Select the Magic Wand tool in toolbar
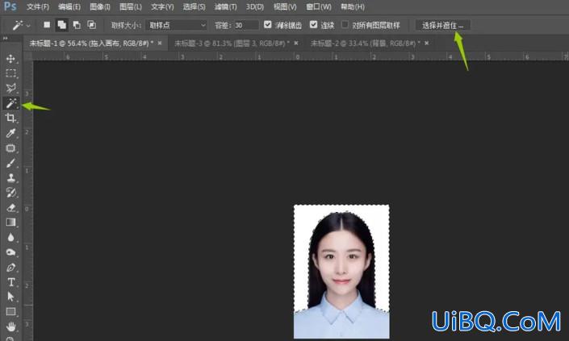This screenshot has height=341, width=569. [x=10, y=103]
